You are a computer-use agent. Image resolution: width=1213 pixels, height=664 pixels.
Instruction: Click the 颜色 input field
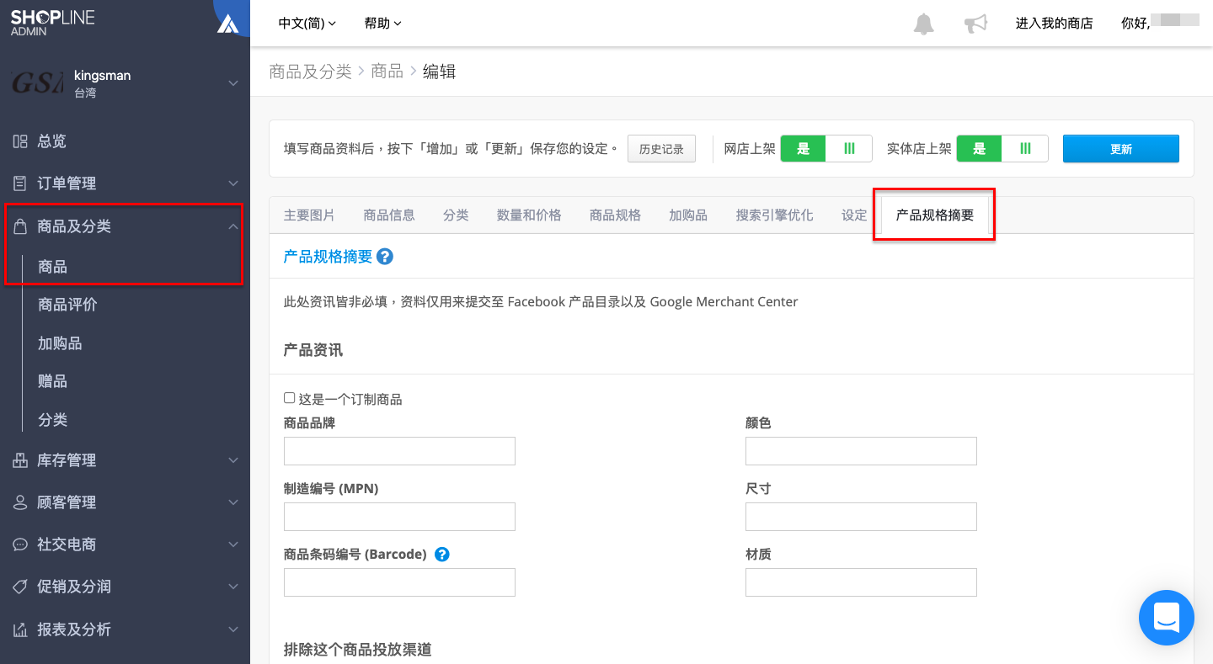click(x=861, y=451)
